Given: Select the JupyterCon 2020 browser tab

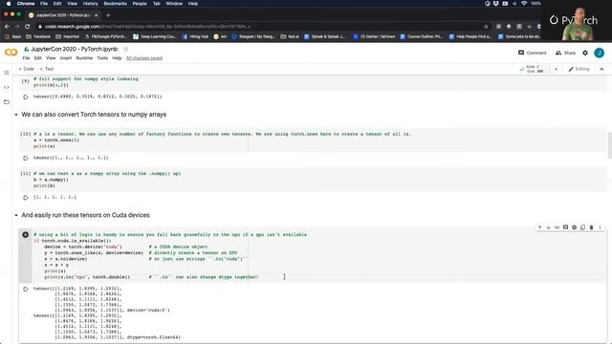Looking at the screenshot, I should pos(62,15).
